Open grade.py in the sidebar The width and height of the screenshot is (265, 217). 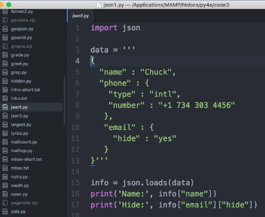click(x=20, y=55)
